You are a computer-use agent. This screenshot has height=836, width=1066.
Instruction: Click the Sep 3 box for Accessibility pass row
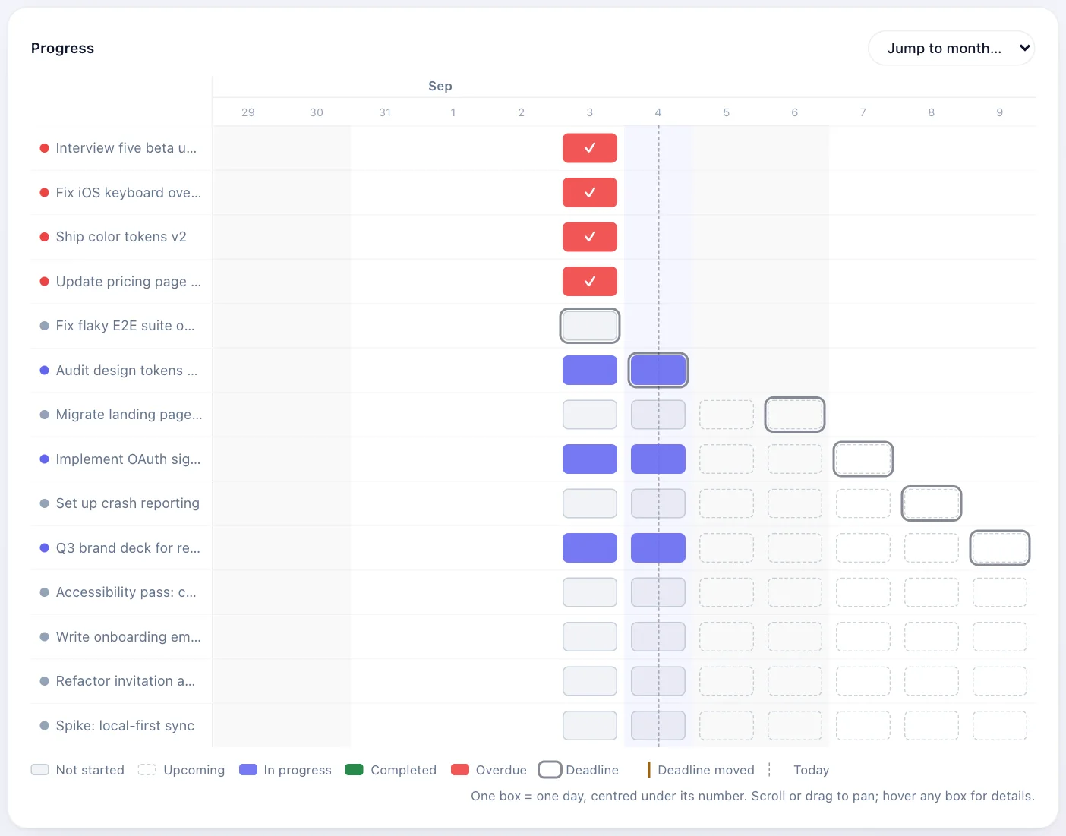click(x=590, y=592)
